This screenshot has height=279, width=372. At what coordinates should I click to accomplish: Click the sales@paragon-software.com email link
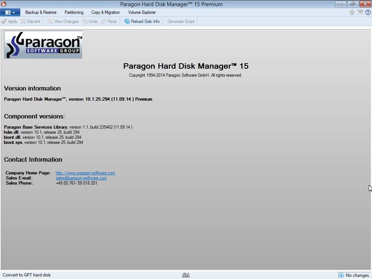pyautogui.click(x=81, y=178)
